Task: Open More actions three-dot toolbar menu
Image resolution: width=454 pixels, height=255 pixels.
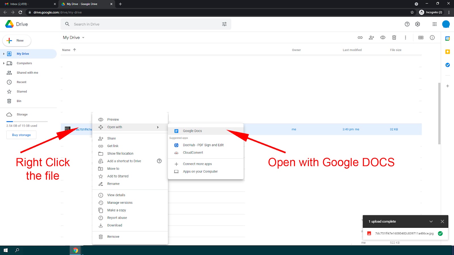Action: click(x=405, y=37)
